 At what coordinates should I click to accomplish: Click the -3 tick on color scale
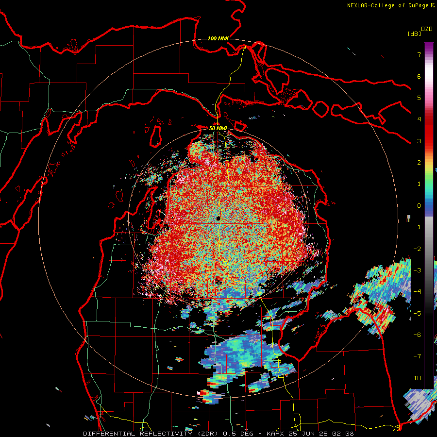pyautogui.click(x=417, y=270)
